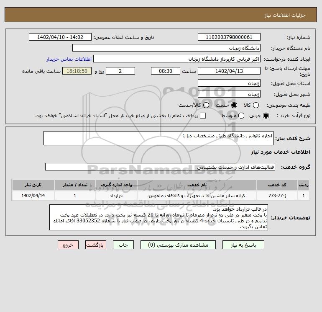Image resolution: width=322 pixels, height=312 pixels.
Task: Click the شهر محل تحویل field زنجان
Action: click(229, 94)
